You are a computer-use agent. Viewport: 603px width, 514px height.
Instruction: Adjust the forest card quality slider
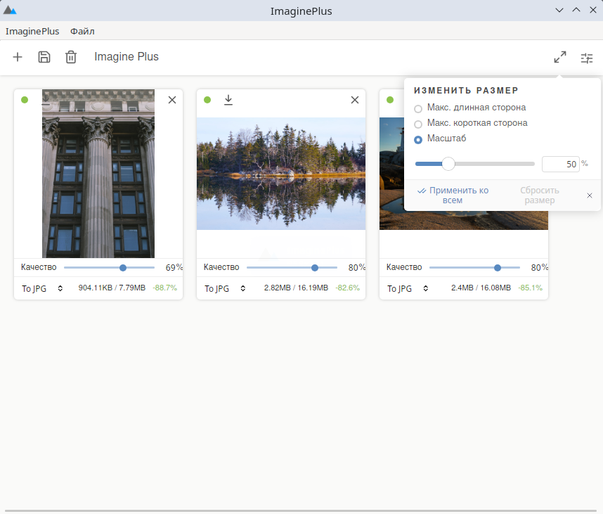coord(292,268)
